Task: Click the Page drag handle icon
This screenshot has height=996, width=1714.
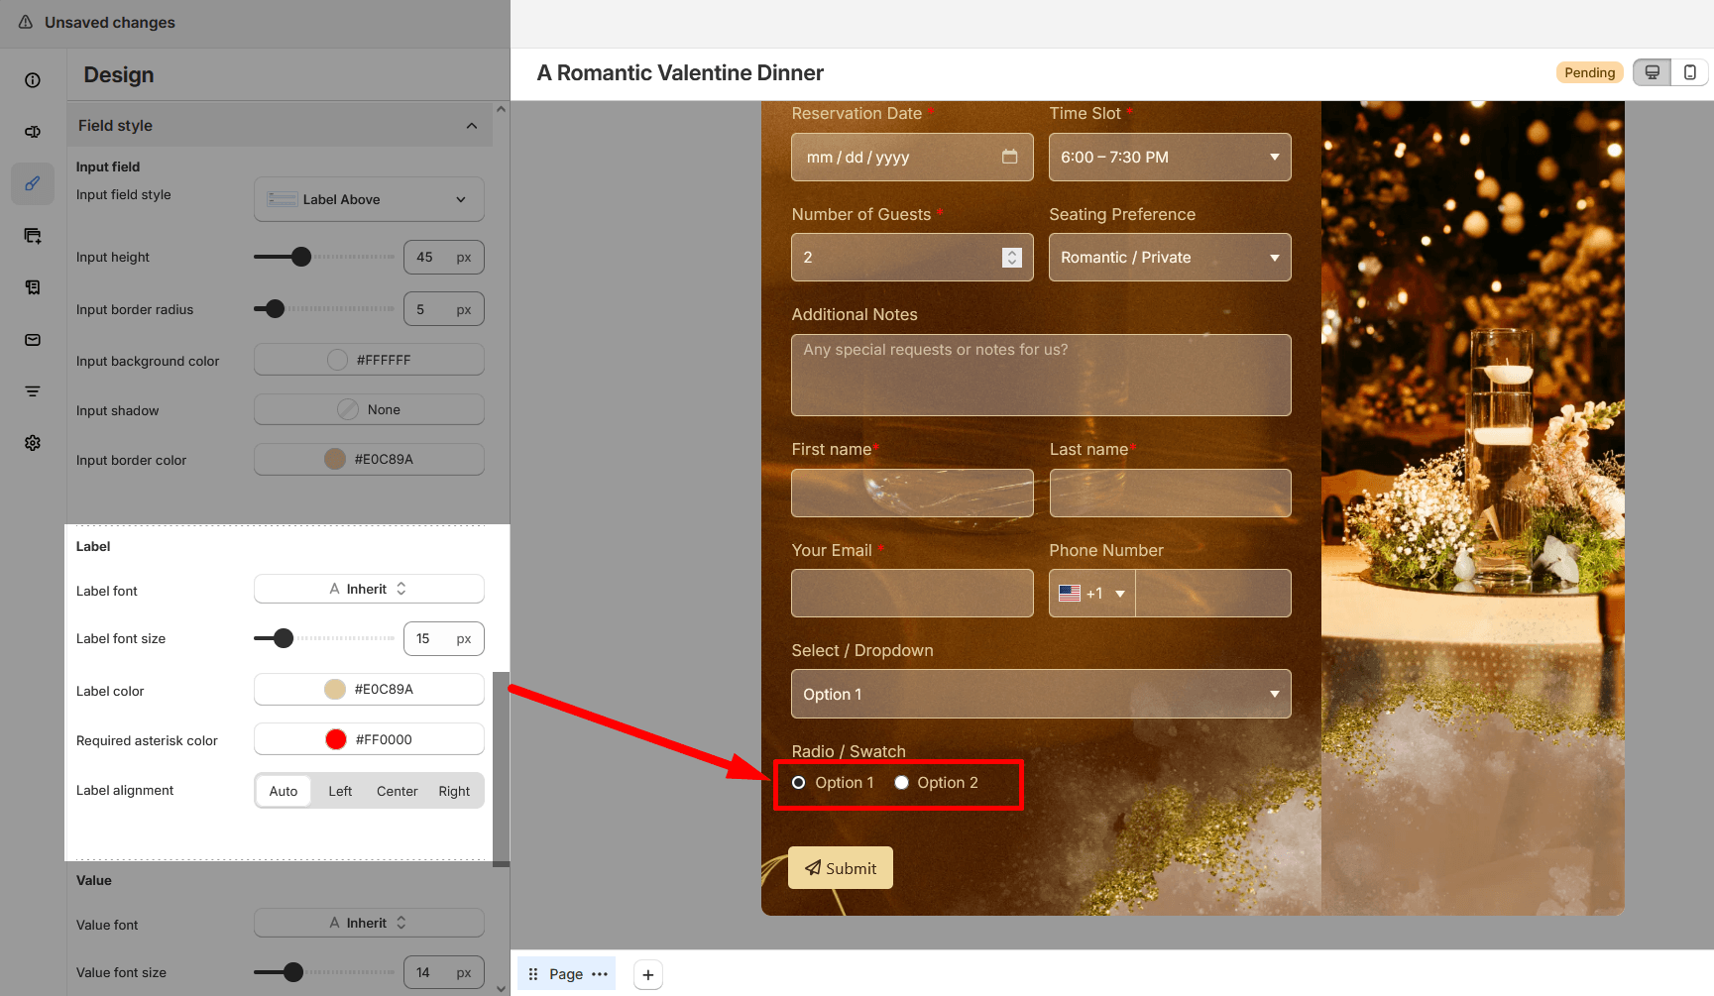Action: click(x=533, y=974)
